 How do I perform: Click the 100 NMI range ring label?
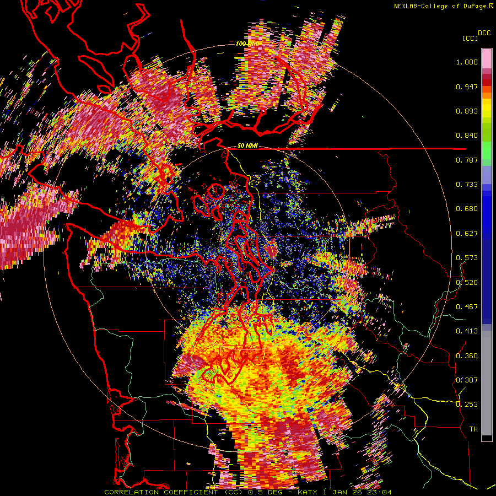(x=247, y=44)
